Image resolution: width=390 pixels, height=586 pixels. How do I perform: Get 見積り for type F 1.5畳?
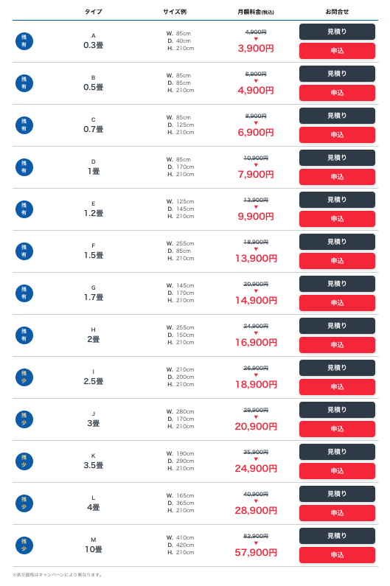coord(337,242)
